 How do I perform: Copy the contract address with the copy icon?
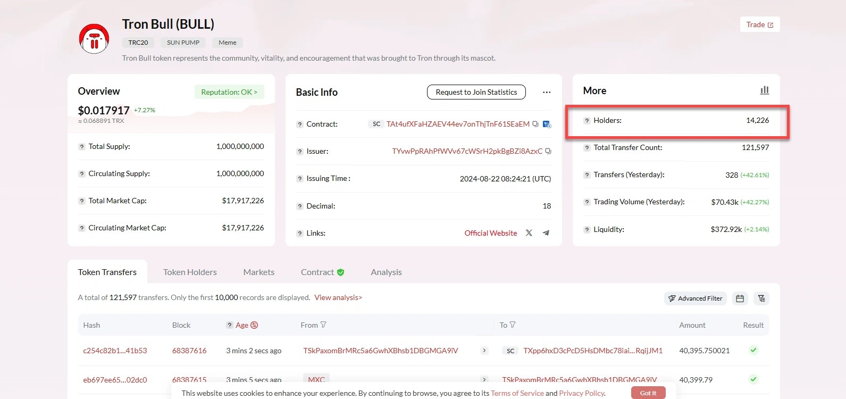535,124
